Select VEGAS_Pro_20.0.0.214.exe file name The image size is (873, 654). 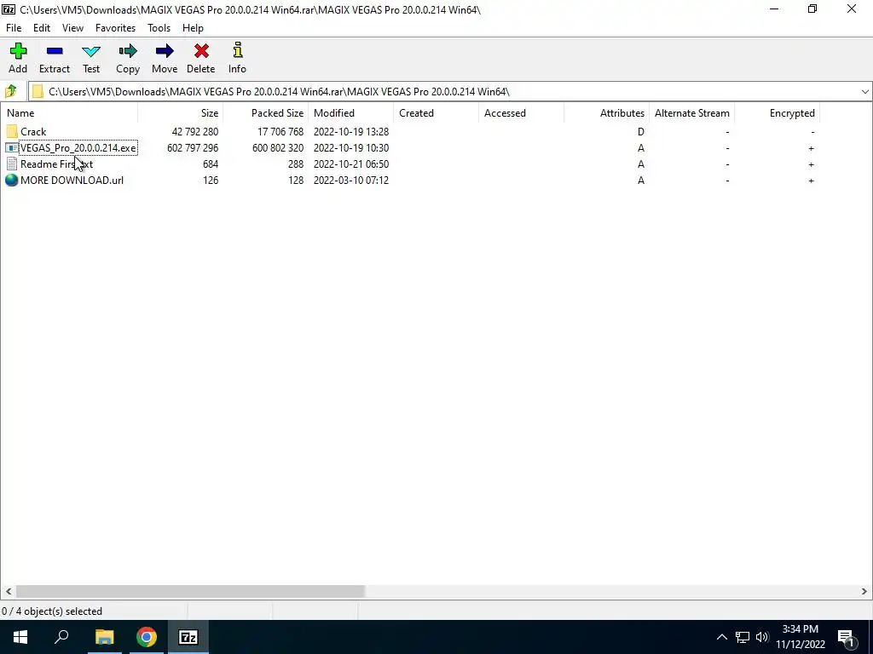[x=78, y=148]
